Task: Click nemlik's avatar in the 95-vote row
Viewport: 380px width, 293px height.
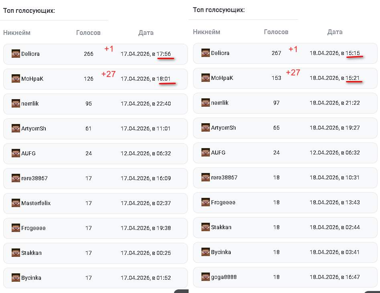Action: (16, 104)
